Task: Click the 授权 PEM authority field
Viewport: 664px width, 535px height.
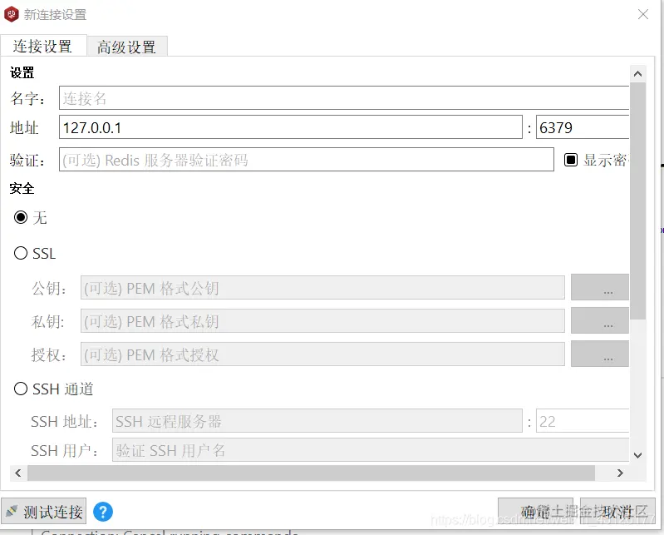Action: [322, 354]
